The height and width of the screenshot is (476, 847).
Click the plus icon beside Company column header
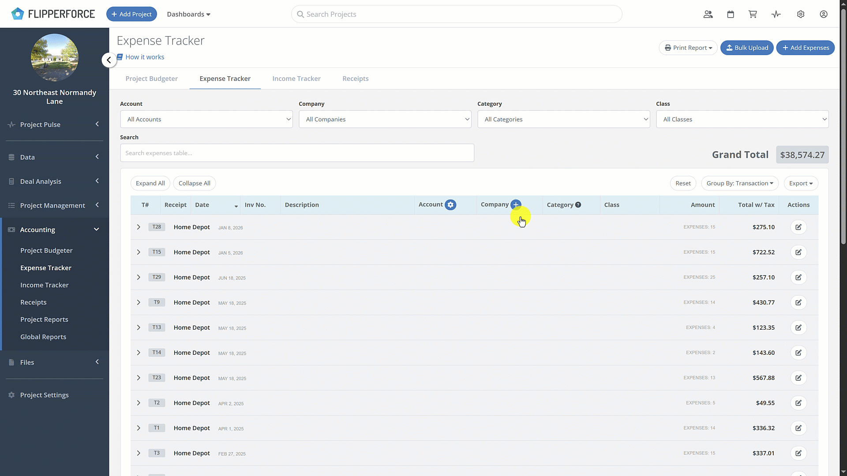point(515,205)
